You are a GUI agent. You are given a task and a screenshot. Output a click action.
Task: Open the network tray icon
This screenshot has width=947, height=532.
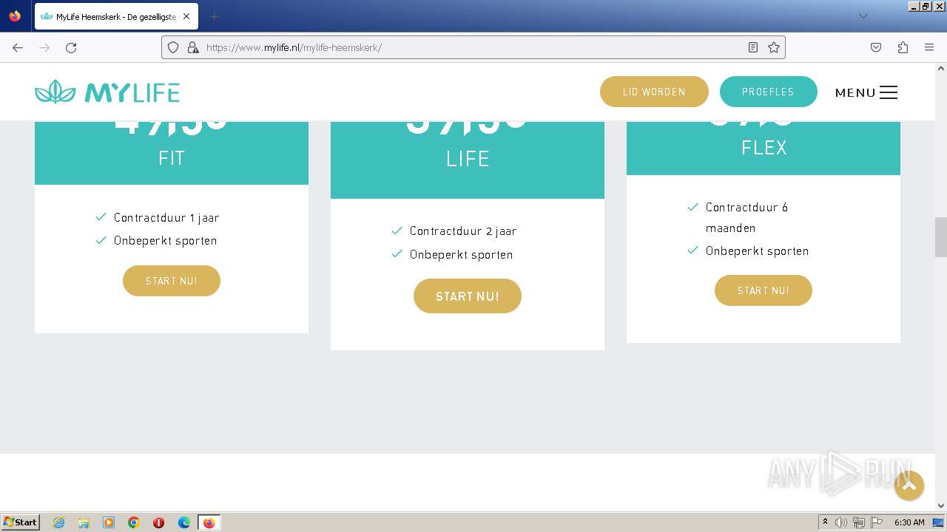click(859, 522)
